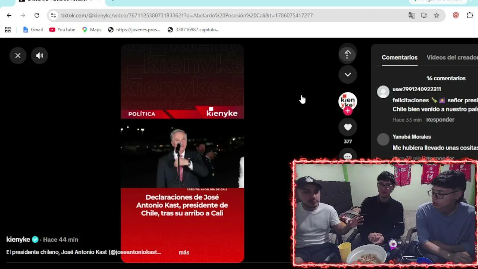Open Yanubá Morales' avatar picture
This screenshot has width=478, height=269.
[x=383, y=139]
